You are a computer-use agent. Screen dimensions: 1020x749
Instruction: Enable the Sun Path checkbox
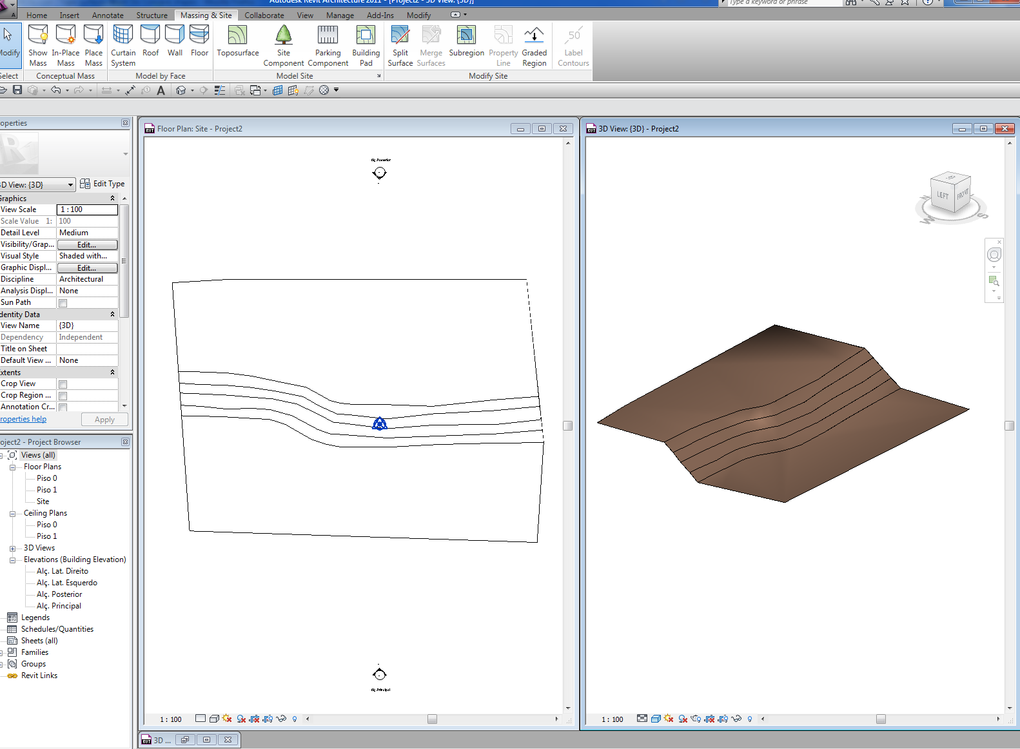coord(63,303)
